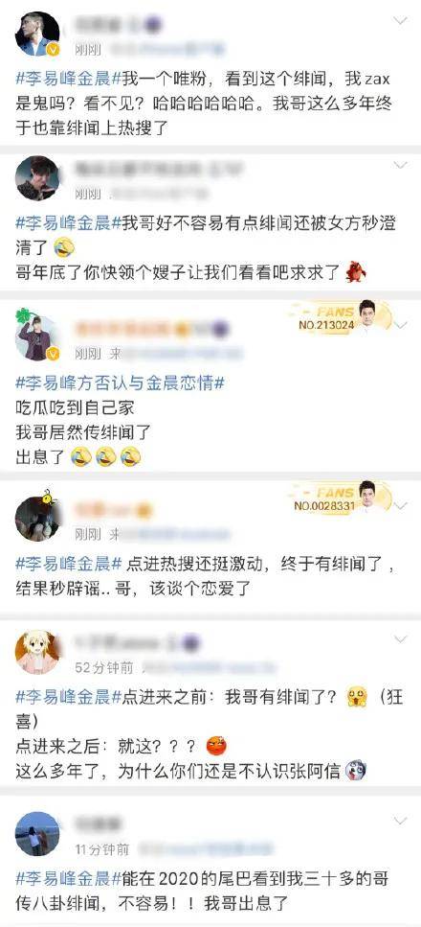The image size is (421, 927).
Task: Open the #李易峰金晨# hashtag in the last post
Action: click(69, 878)
